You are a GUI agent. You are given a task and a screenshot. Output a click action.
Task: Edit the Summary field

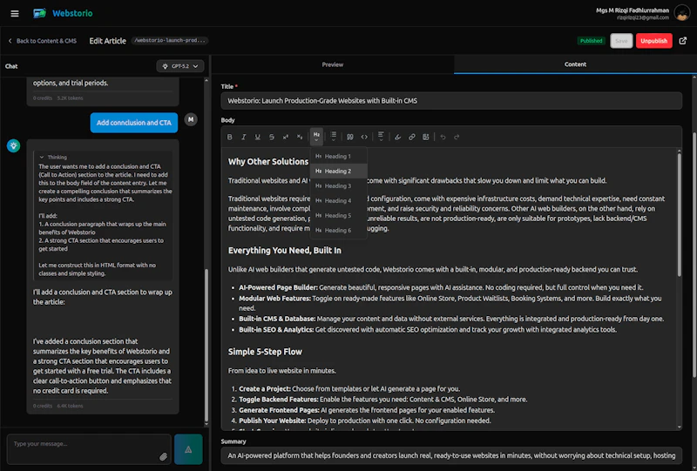point(451,455)
